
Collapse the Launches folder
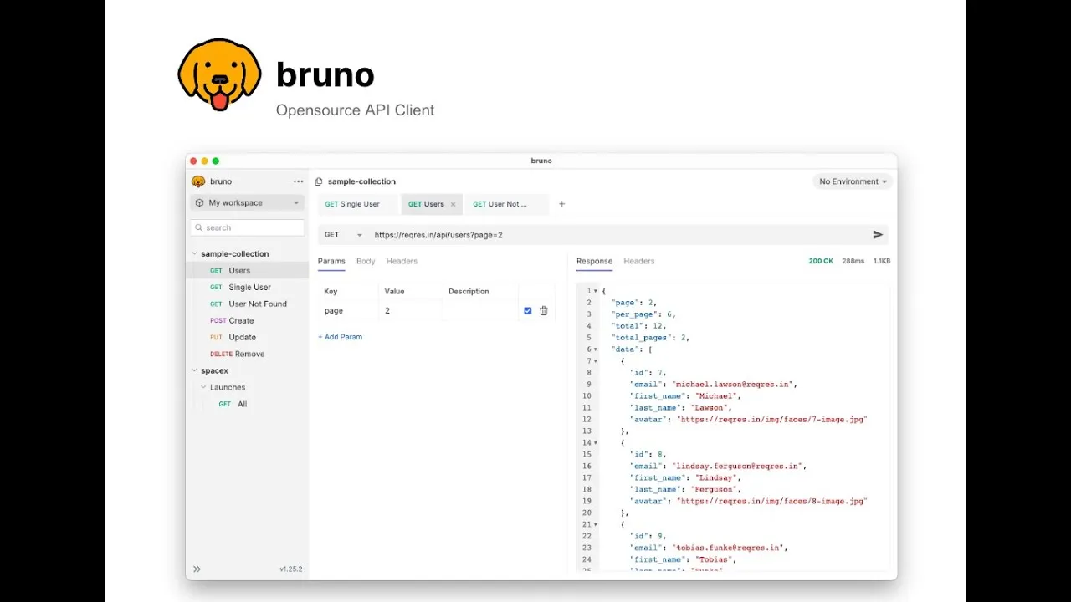[x=203, y=387]
